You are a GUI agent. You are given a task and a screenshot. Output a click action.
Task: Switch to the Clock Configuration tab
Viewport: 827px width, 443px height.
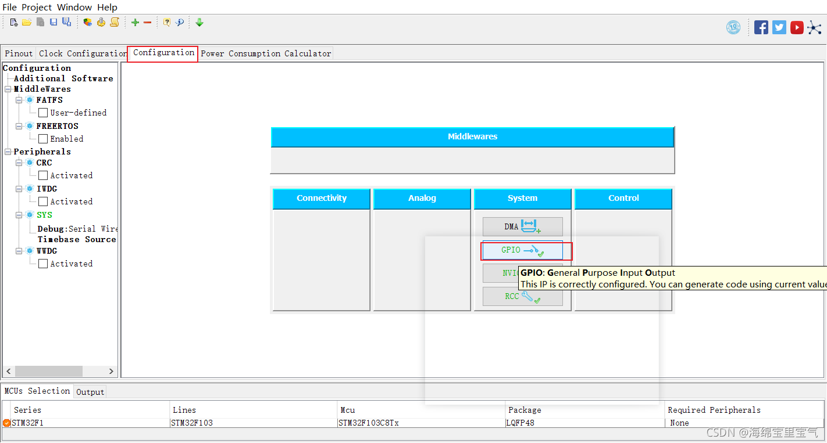coord(82,53)
